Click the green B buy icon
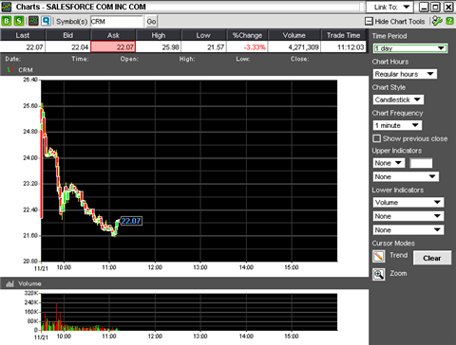This screenshot has width=456, height=345. pos(7,21)
